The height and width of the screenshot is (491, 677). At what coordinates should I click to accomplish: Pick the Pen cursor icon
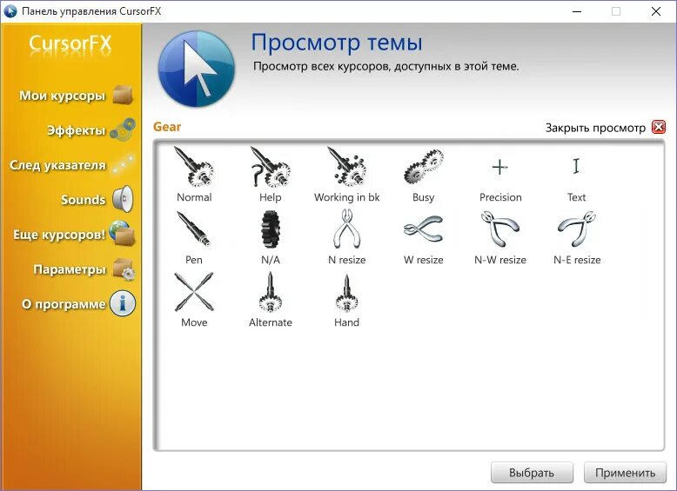click(x=194, y=229)
